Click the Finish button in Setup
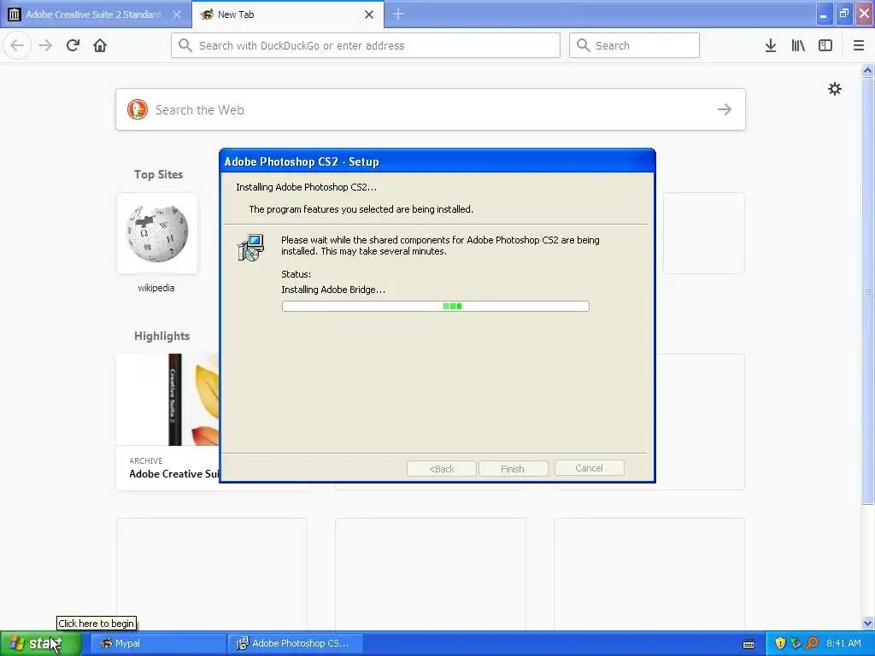Viewport: 875px width, 656px height. [x=513, y=469]
